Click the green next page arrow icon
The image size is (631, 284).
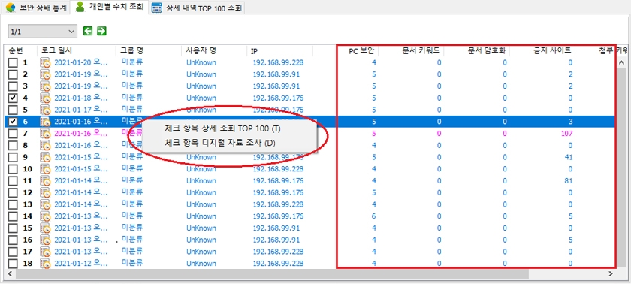point(101,31)
